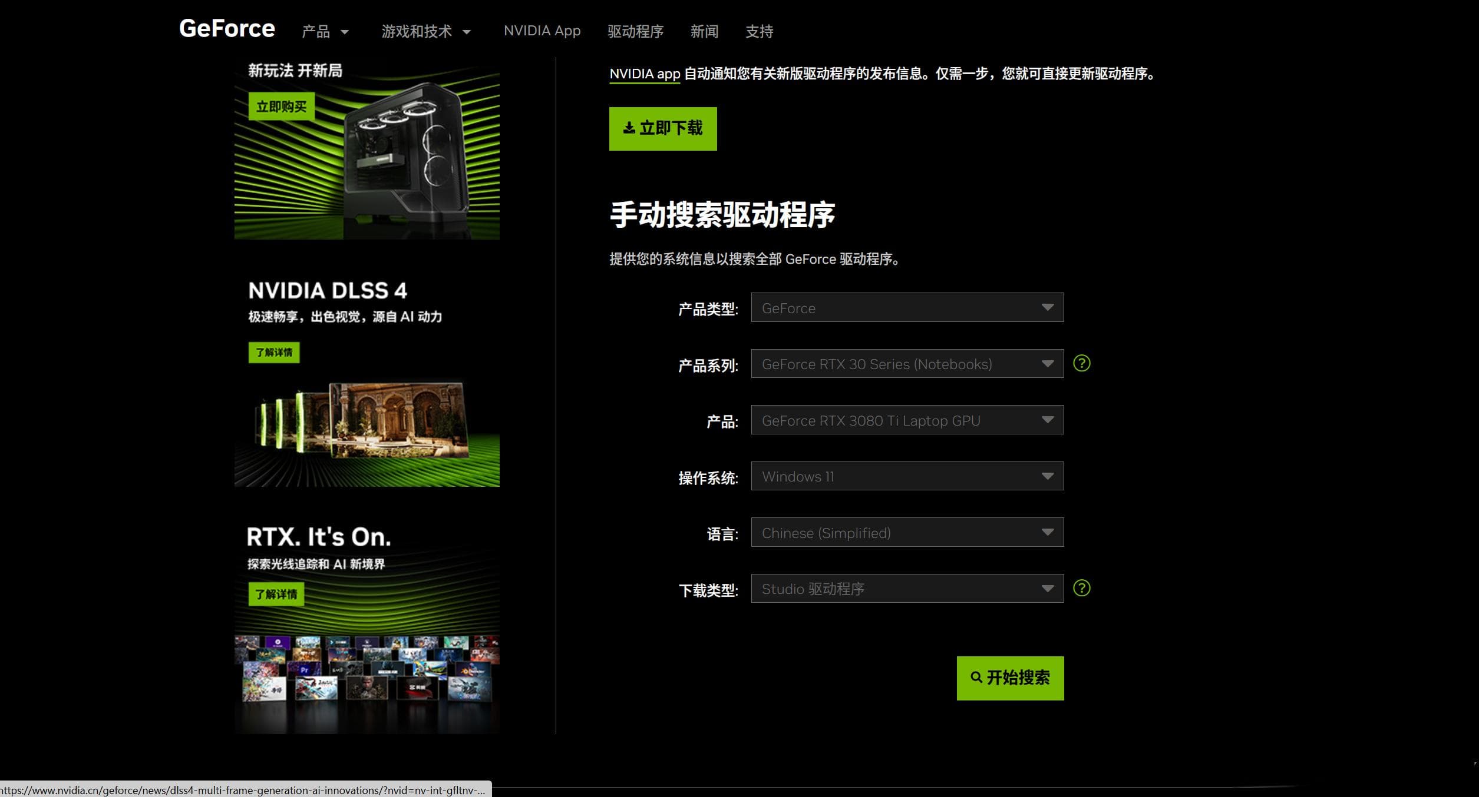
Task: Open the 操作系统 dropdown Windows 11
Action: pyautogui.click(x=907, y=476)
